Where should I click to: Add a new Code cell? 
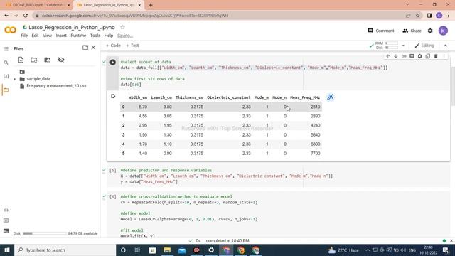coord(113,46)
